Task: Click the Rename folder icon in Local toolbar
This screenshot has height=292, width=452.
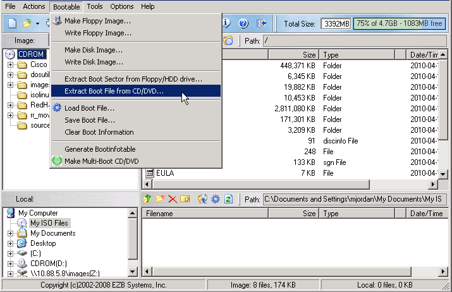Action: [x=185, y=199]
